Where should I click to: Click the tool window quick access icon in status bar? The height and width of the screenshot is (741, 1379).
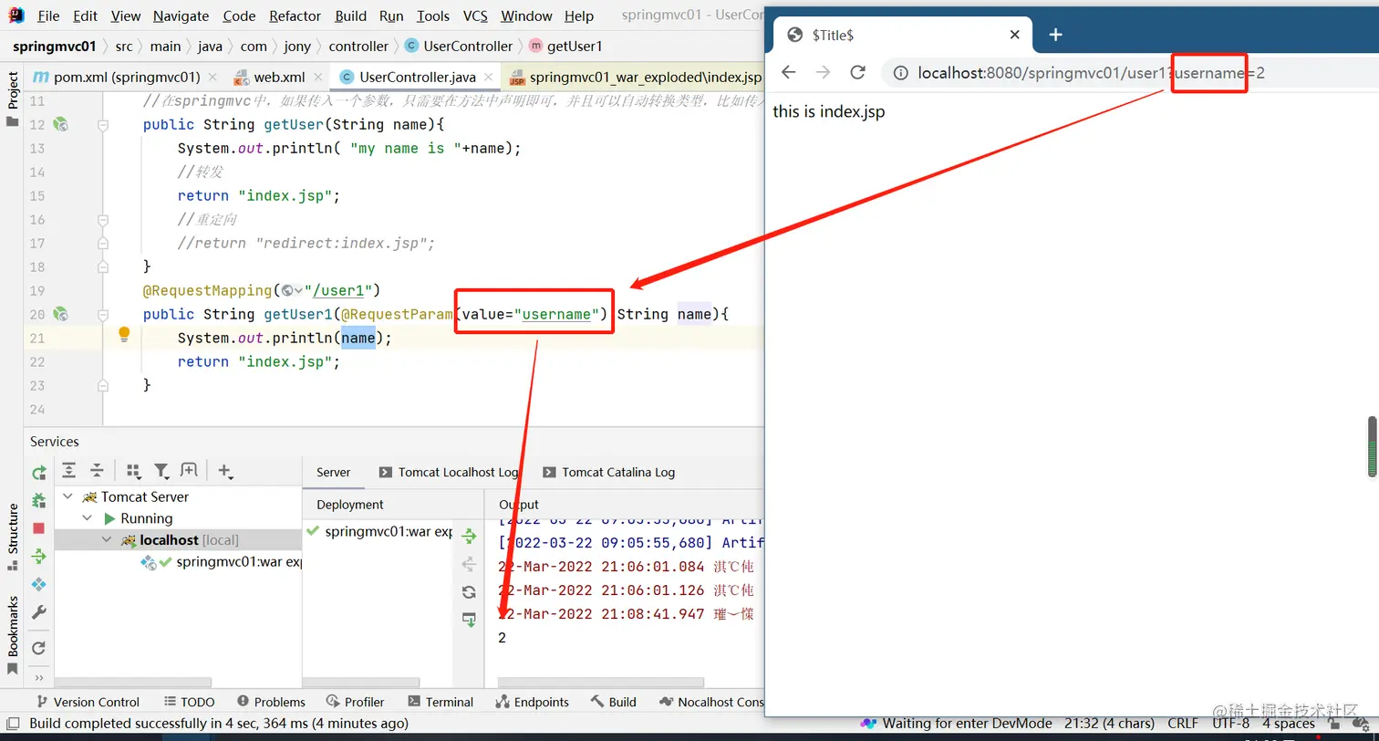(12, 724)
